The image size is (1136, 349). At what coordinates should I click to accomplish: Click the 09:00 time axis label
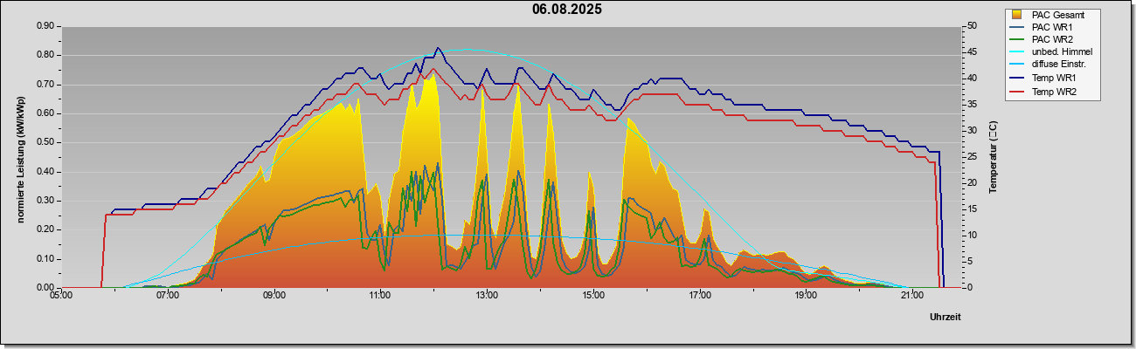pos(274,296)
